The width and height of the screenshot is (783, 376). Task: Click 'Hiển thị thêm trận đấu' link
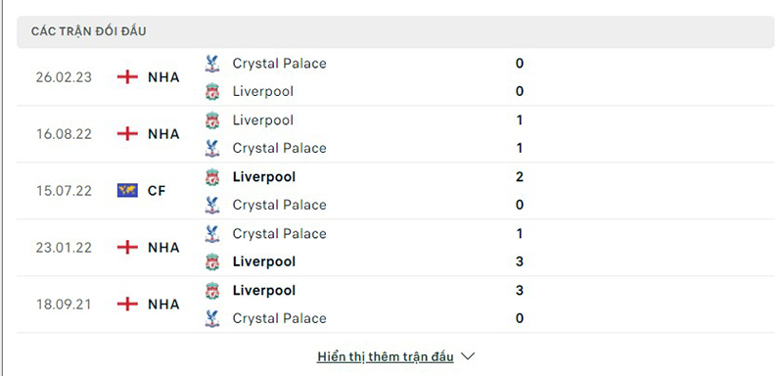click(385, 357)
